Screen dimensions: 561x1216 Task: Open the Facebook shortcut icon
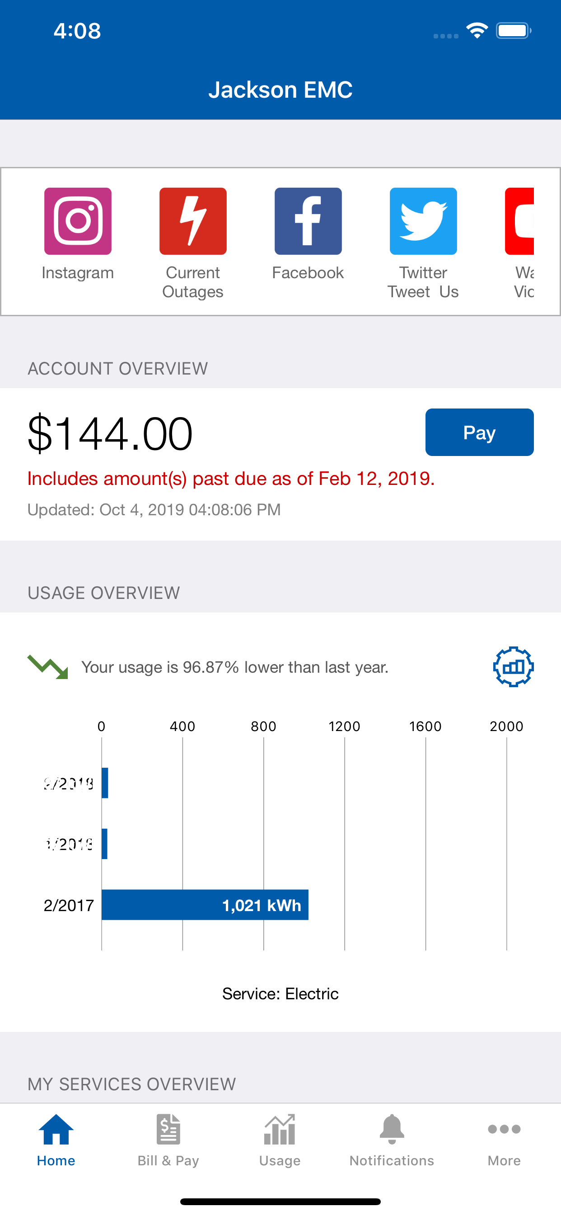coord(308,221)
